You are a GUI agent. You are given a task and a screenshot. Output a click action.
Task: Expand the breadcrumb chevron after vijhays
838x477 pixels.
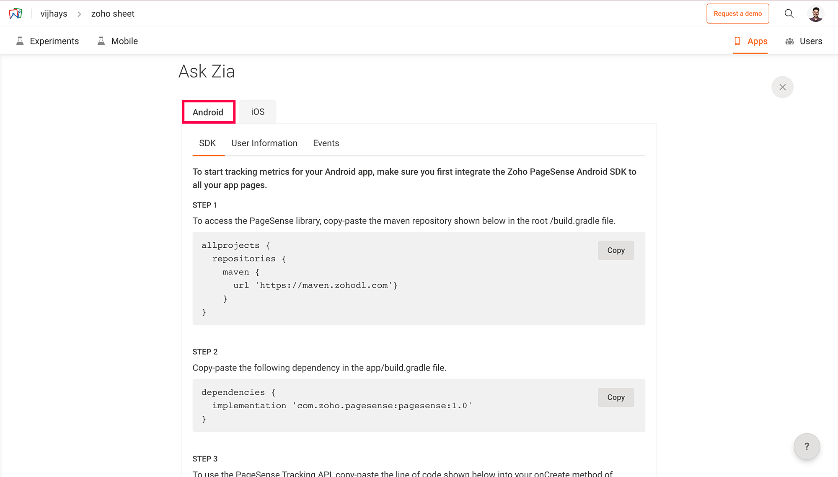click(x=79, y=14)
